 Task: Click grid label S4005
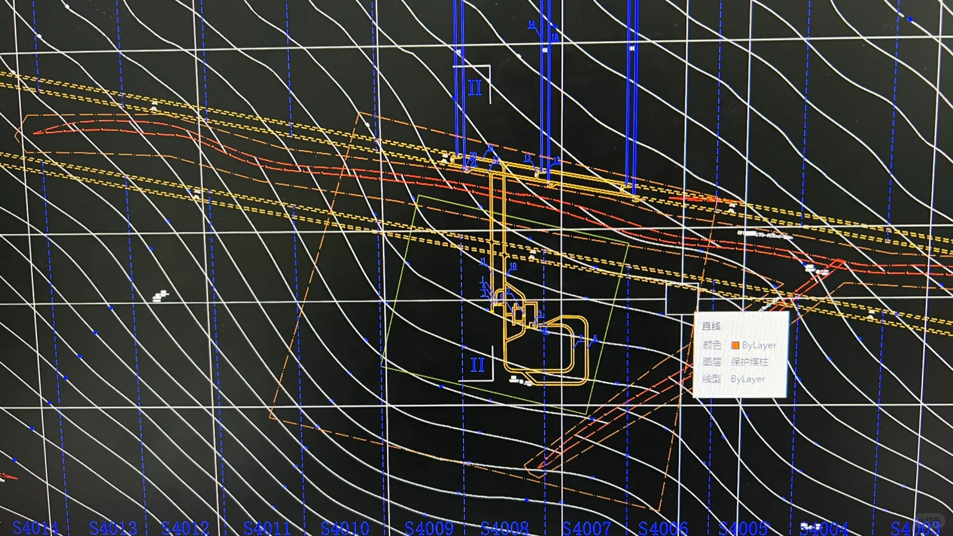[x=743, y=528]
